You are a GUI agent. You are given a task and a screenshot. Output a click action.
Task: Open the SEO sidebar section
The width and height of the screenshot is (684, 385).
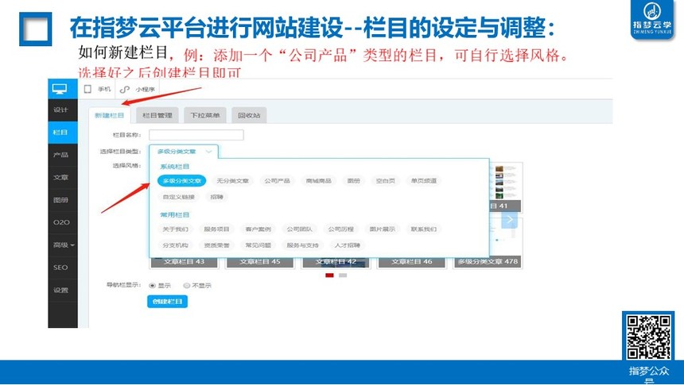click(x=61, y=268)
